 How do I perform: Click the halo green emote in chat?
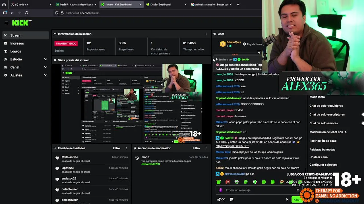tap(218, 182)
